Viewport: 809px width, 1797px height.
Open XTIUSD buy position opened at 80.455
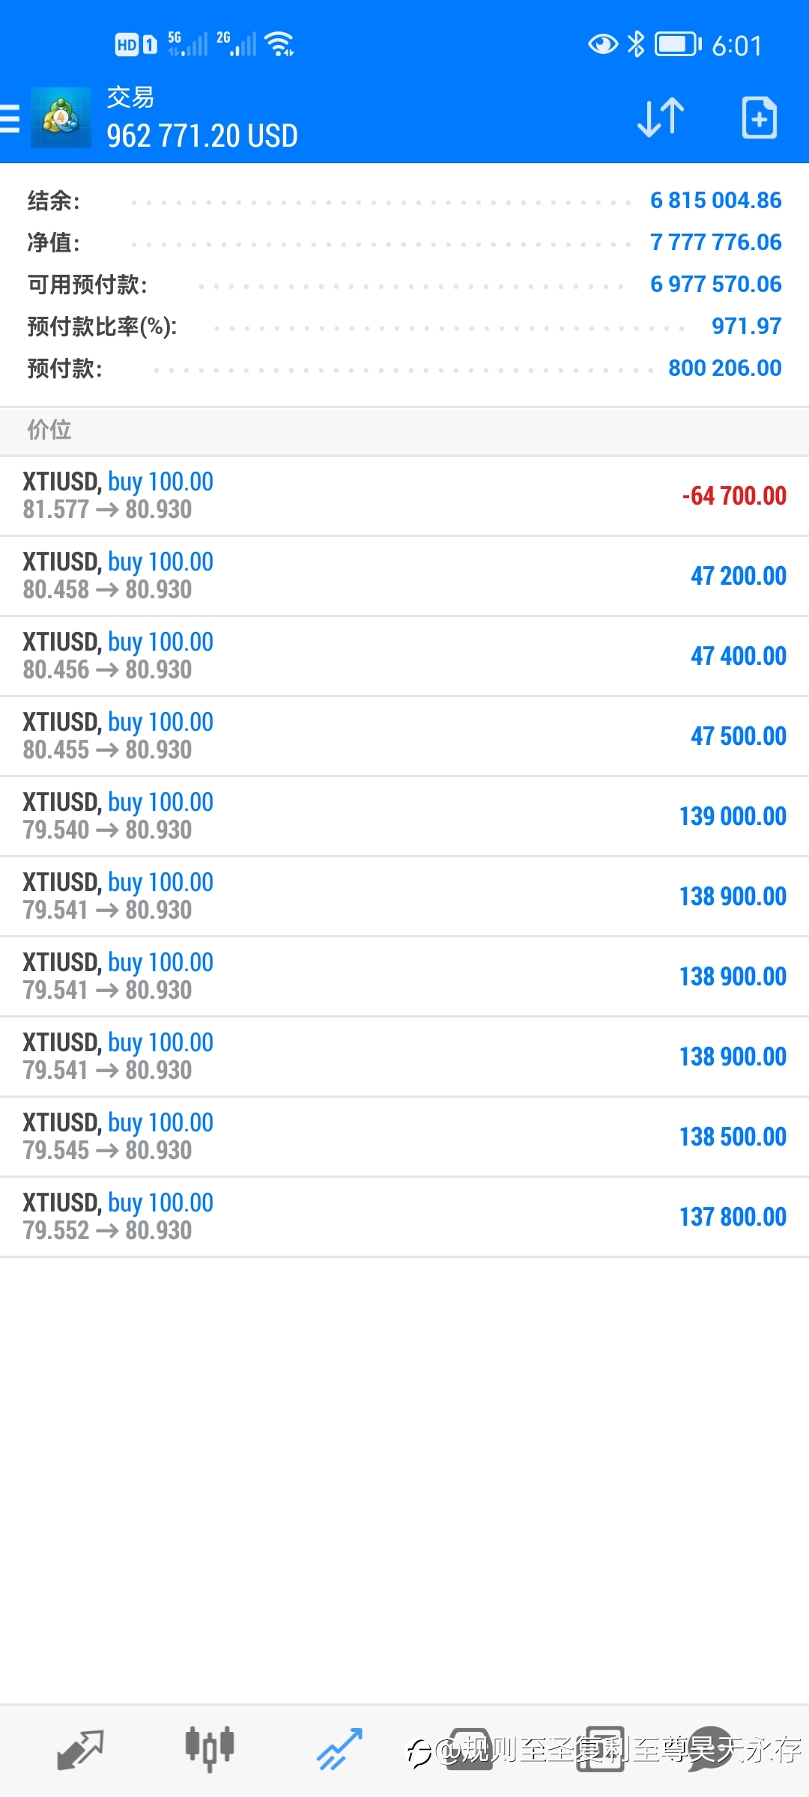[404, 736]
